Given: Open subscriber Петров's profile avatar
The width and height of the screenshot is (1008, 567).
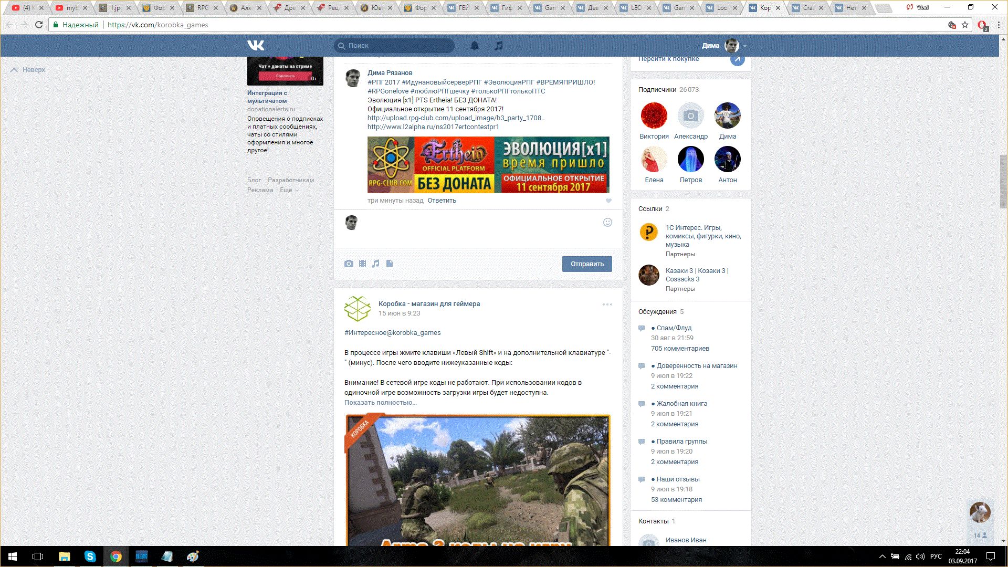Looking at the screenshot, I should click(x=690, y=159).
